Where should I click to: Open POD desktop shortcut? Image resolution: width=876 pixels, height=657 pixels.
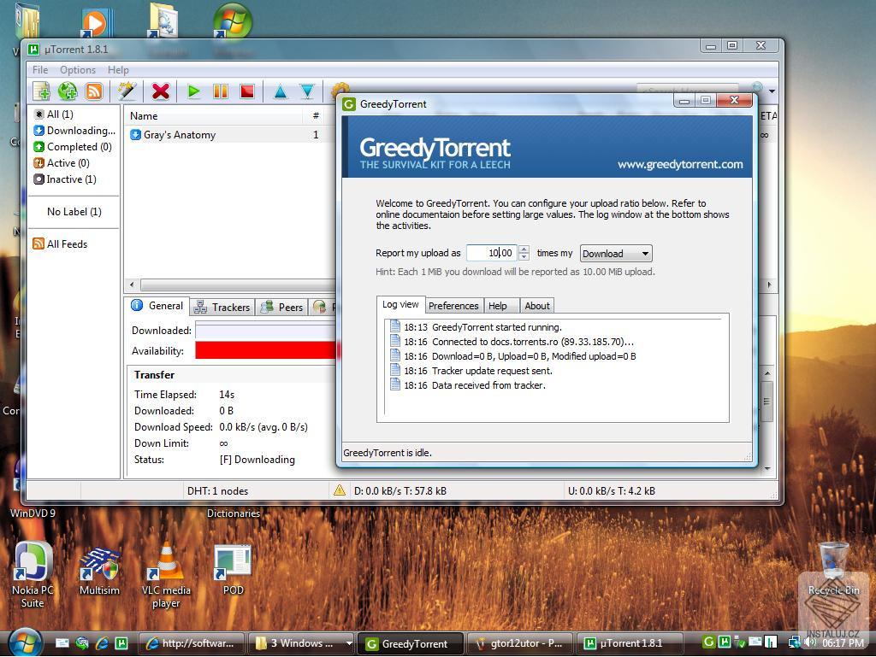pos(233,570)
